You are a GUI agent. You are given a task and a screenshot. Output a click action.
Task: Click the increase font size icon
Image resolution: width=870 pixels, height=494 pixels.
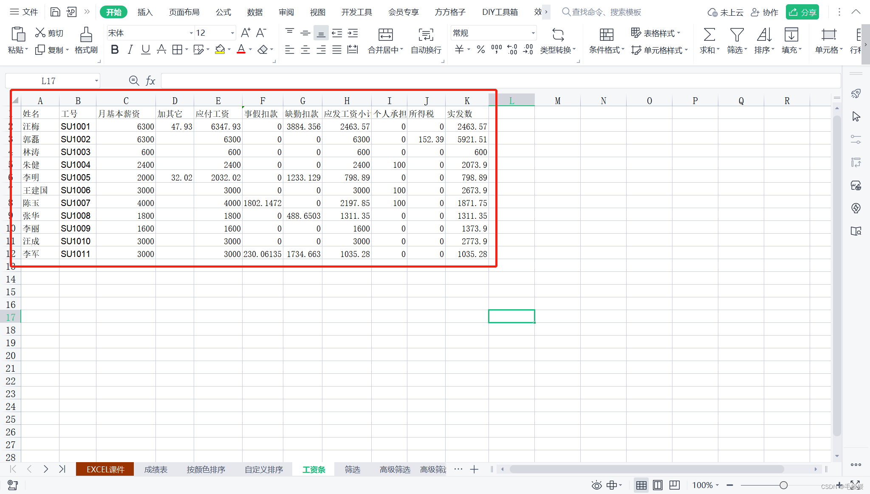click(x=246, y=33)
